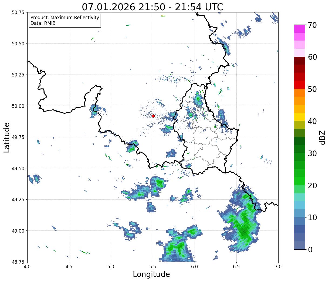The width and height of the screenshot is (329, 281).
Task: Click the latitude tick label 50.50
Action: tap(18, 44)
